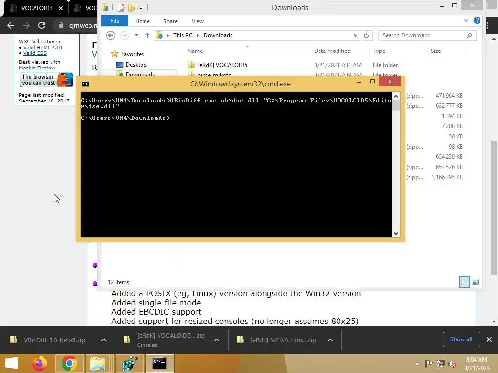Switch Explorer to large icons view
This screenshot has width=498, height=373.
475,282
